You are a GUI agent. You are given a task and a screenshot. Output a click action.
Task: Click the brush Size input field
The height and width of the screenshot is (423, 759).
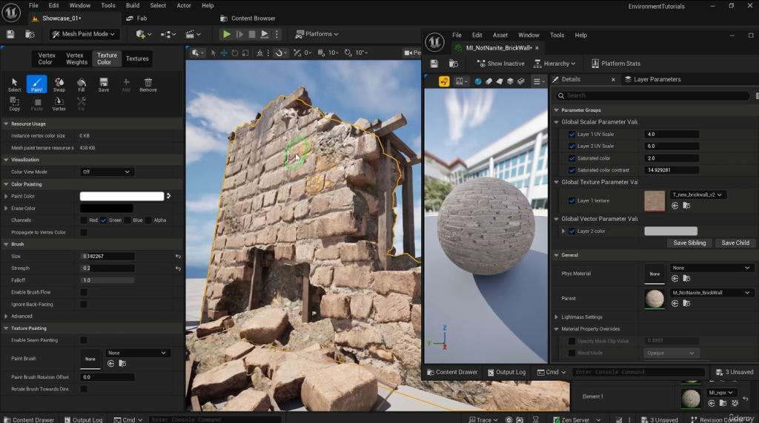tap(107, 257)
